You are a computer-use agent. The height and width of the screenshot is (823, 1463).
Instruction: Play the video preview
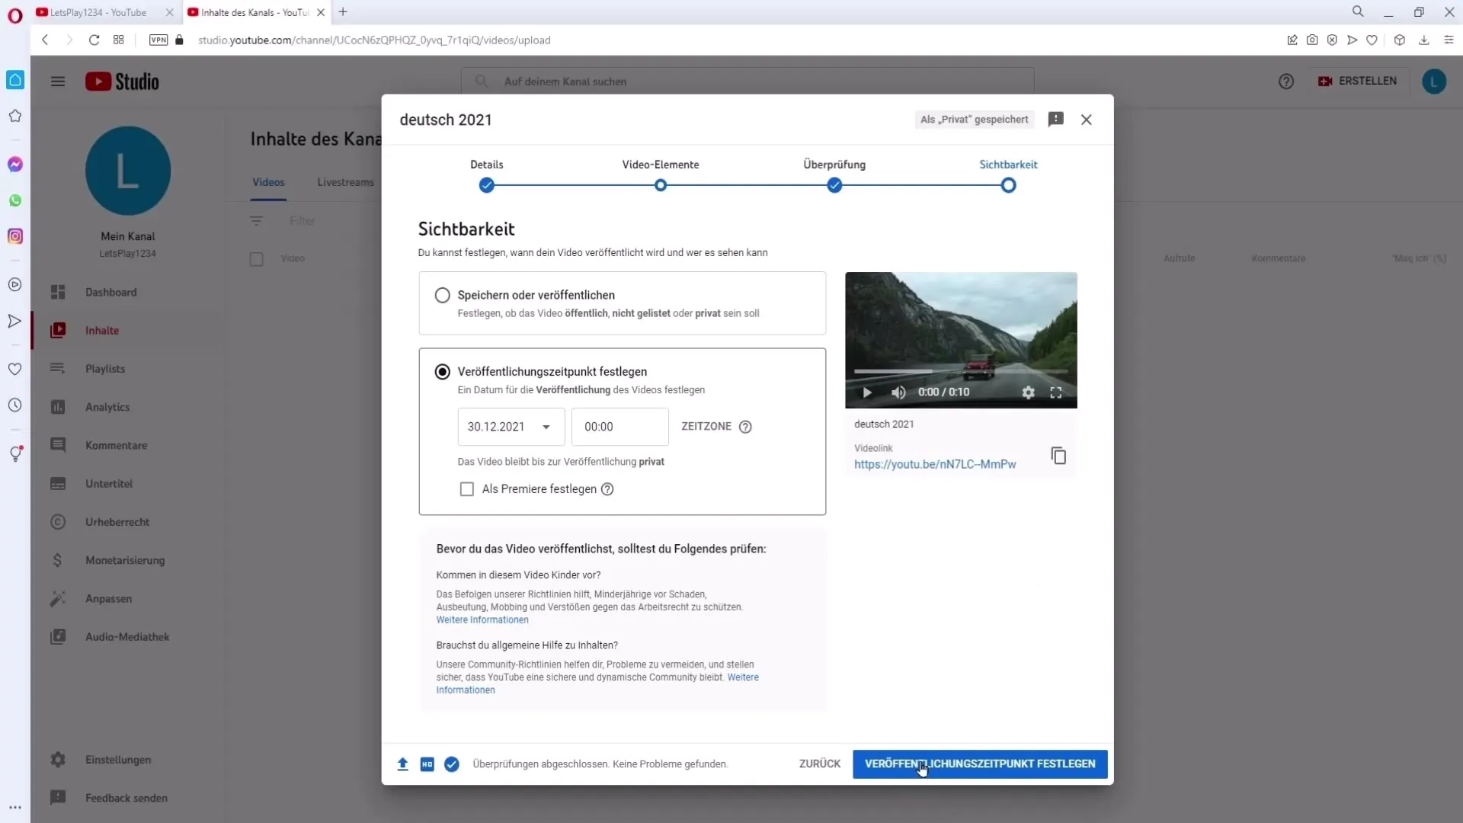pyautogui.click(x=866, y=392)
